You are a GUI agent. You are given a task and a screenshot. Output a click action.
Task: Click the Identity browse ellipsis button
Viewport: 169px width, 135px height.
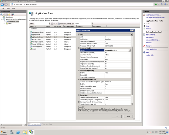tap(129, 50)
